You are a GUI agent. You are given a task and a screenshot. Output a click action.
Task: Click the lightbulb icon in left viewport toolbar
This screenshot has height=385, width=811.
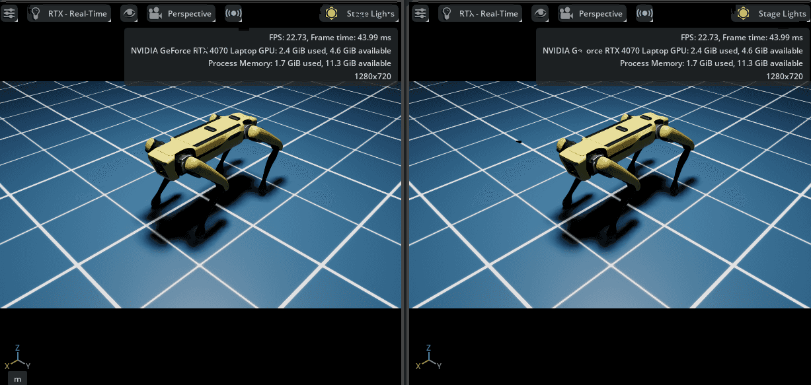(38, 13)
